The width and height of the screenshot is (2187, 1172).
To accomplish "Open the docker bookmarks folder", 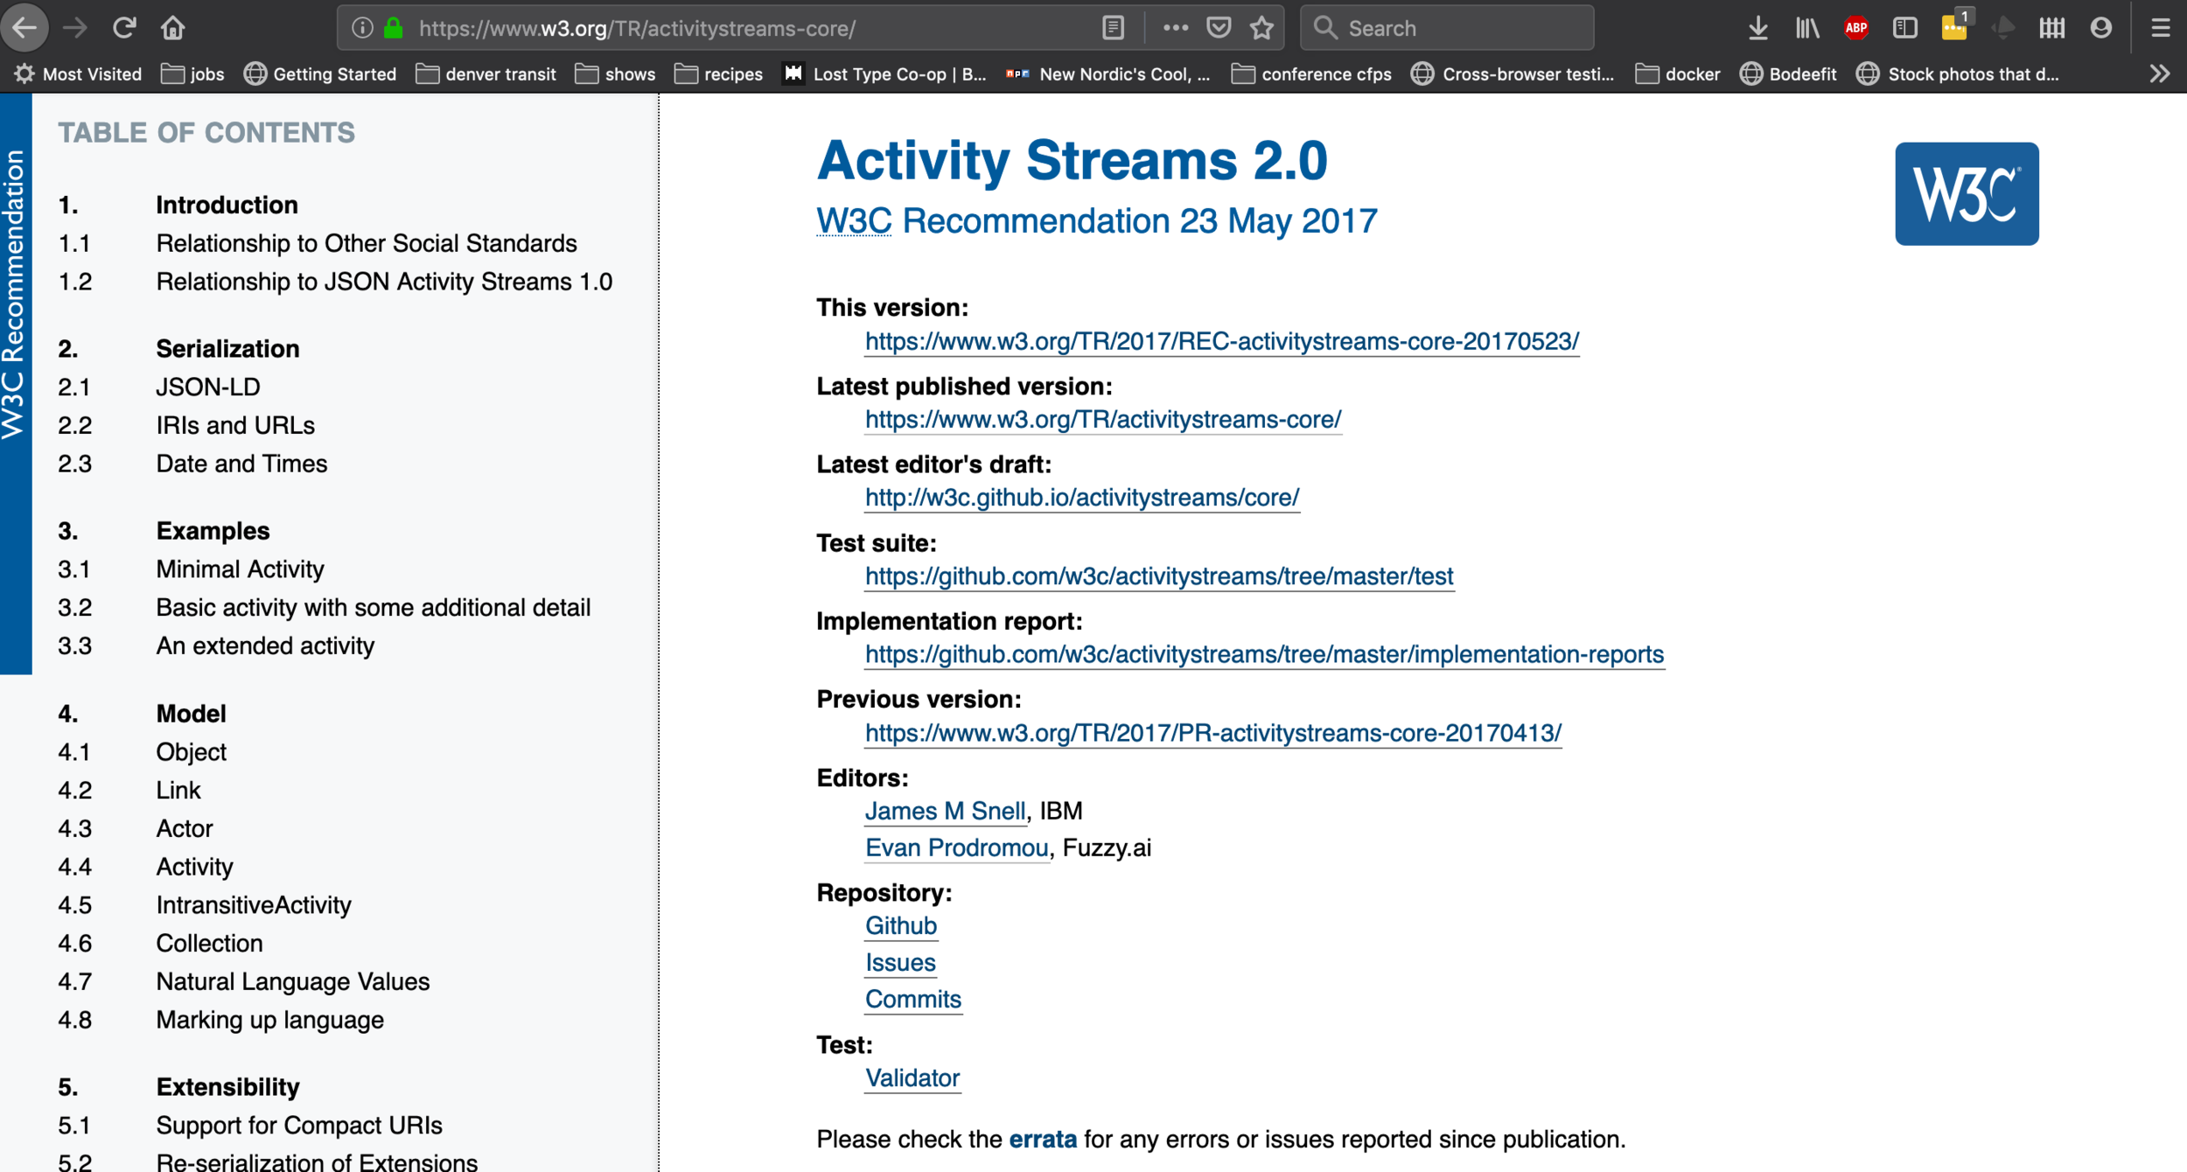I will [x=1677, y=74].
